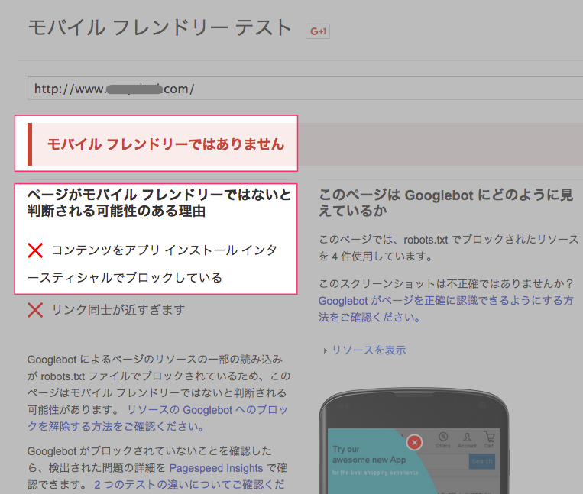Open the Pagespeed Insights link
This screenshot has height=494, width=583.
pyautogui.click(x=216, y=468)
